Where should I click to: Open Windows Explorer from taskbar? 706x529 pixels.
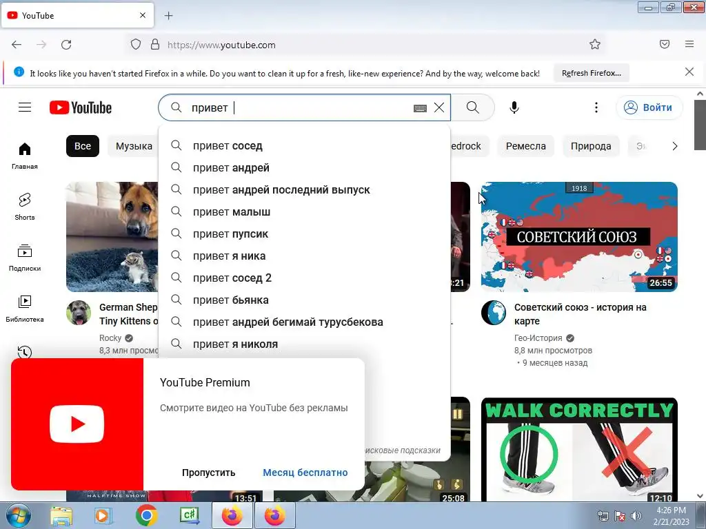tap(61, 515)
